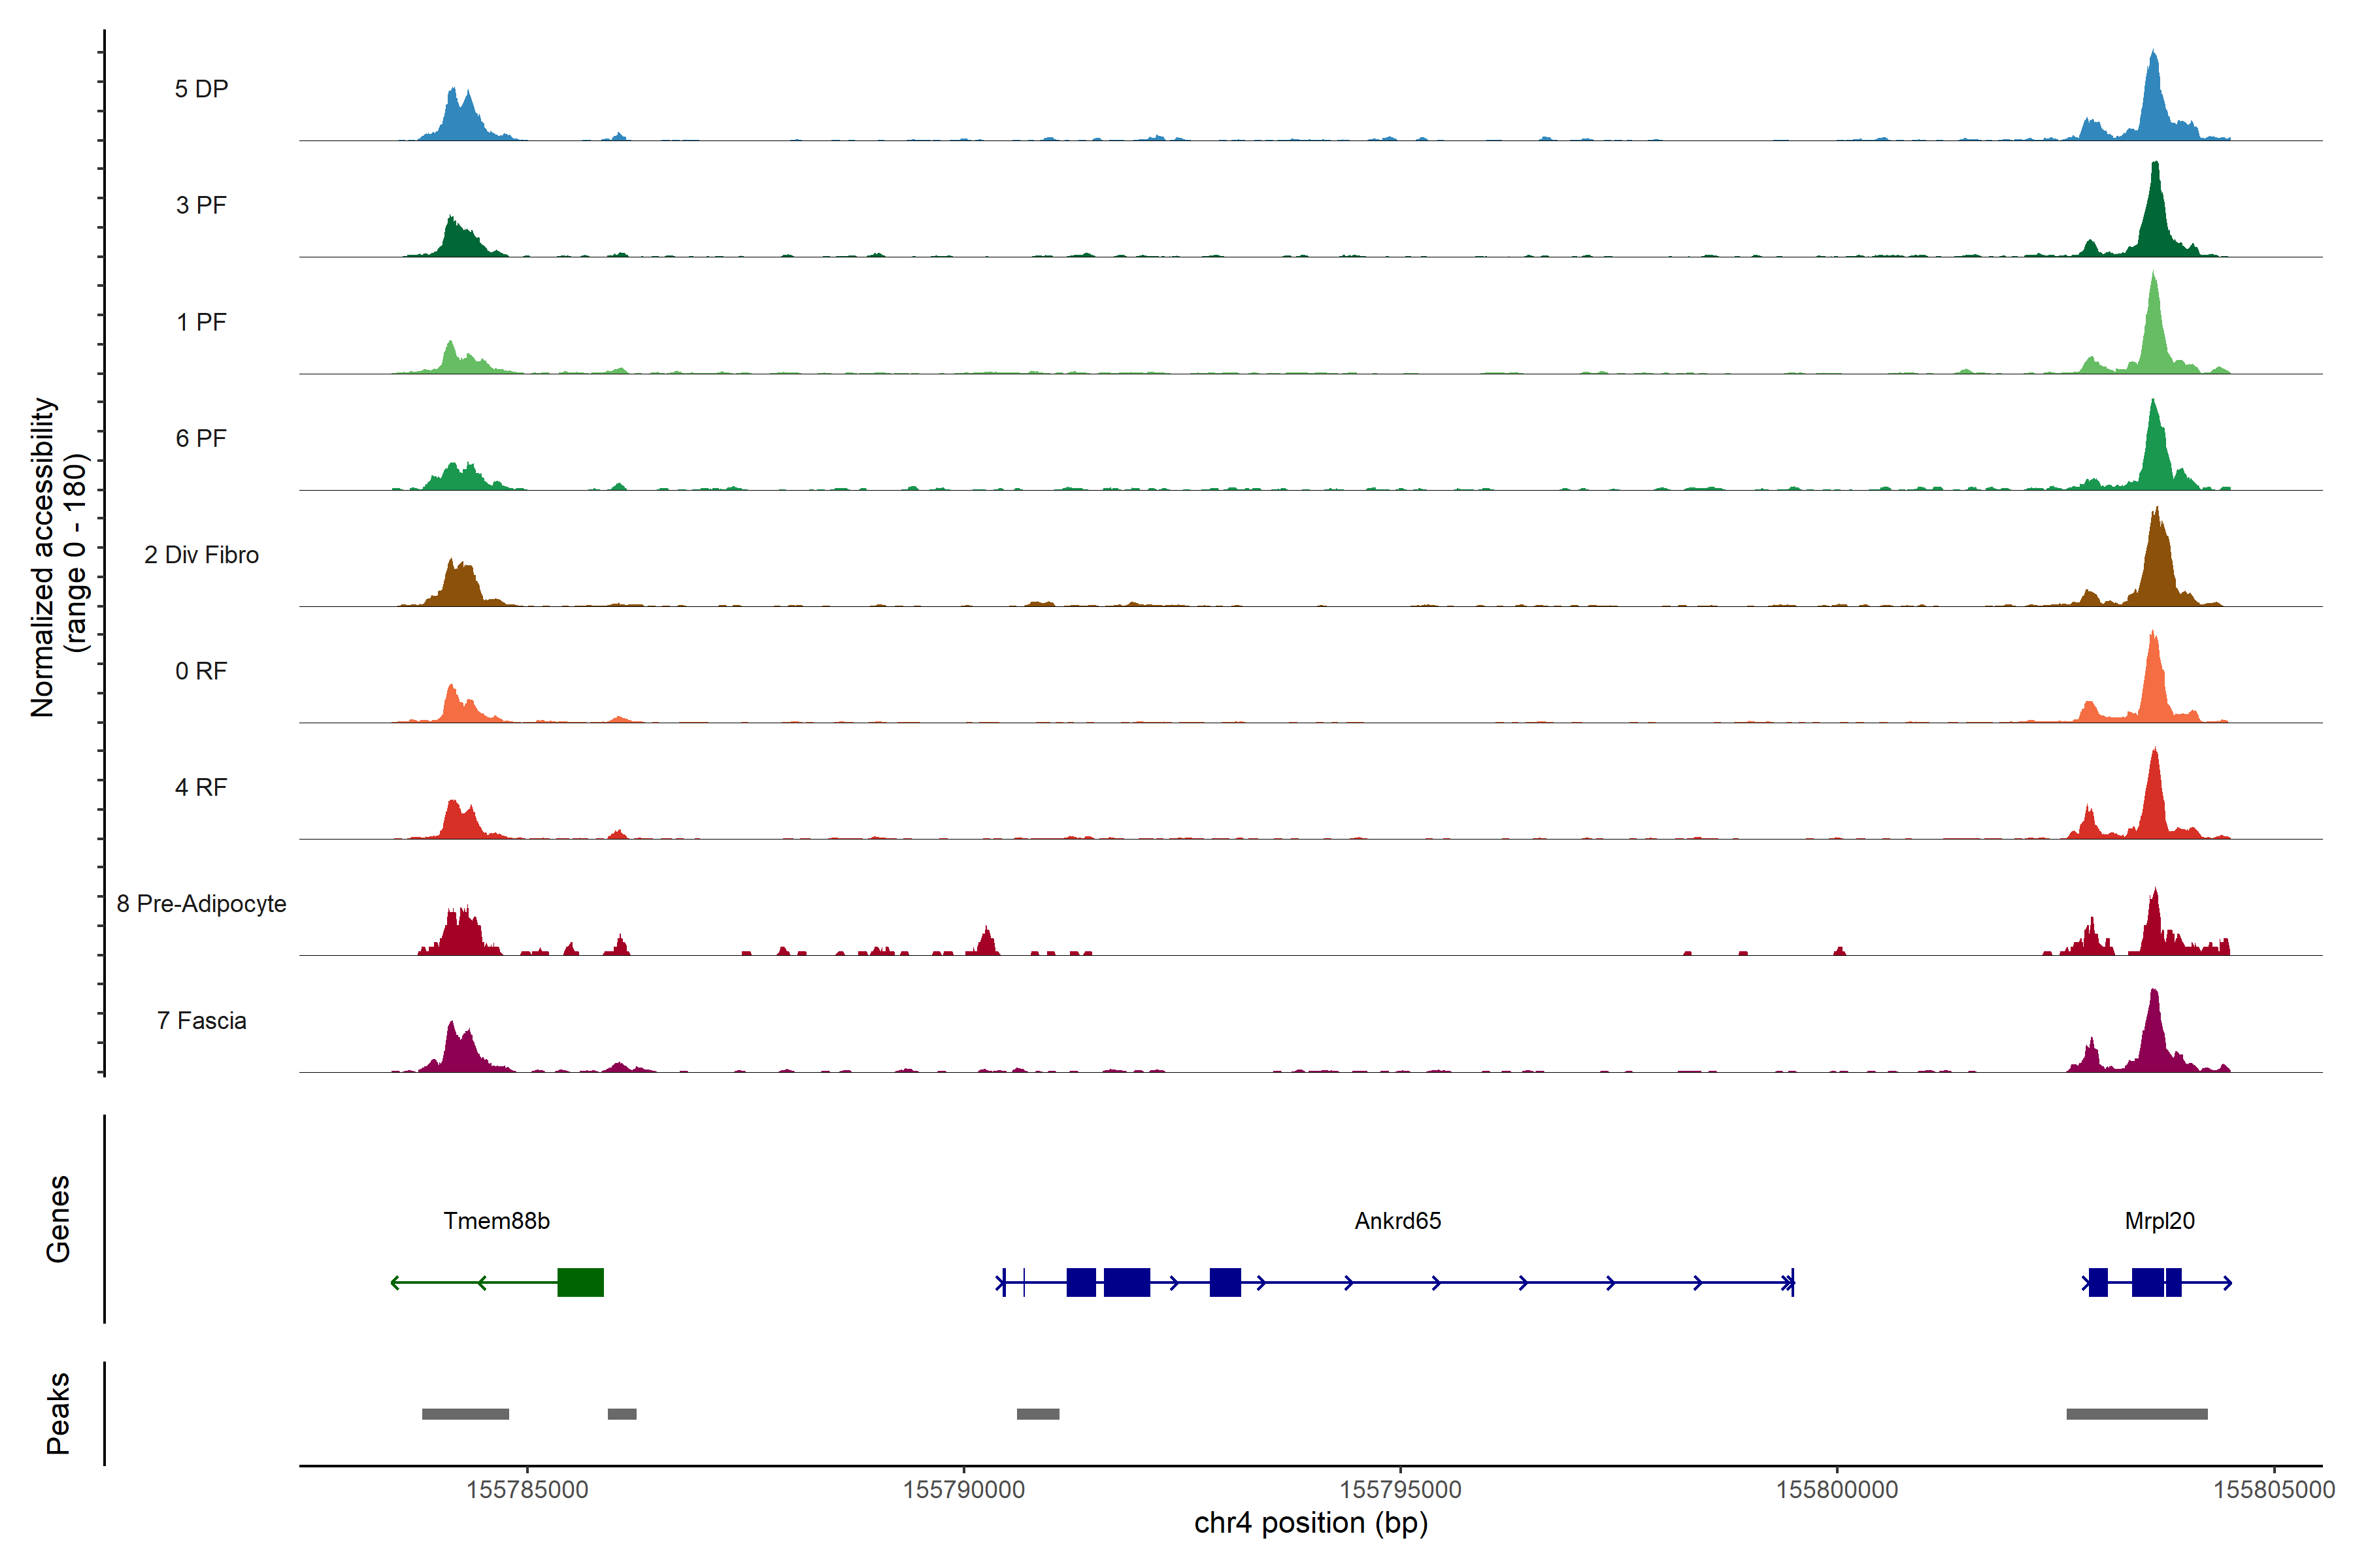Click the 2 Div Fibro track label
Screen dimensions: 2353x1568
coord(201,555)
